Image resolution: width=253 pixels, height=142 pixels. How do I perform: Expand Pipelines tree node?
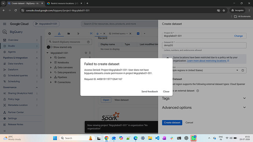(51, 77)
